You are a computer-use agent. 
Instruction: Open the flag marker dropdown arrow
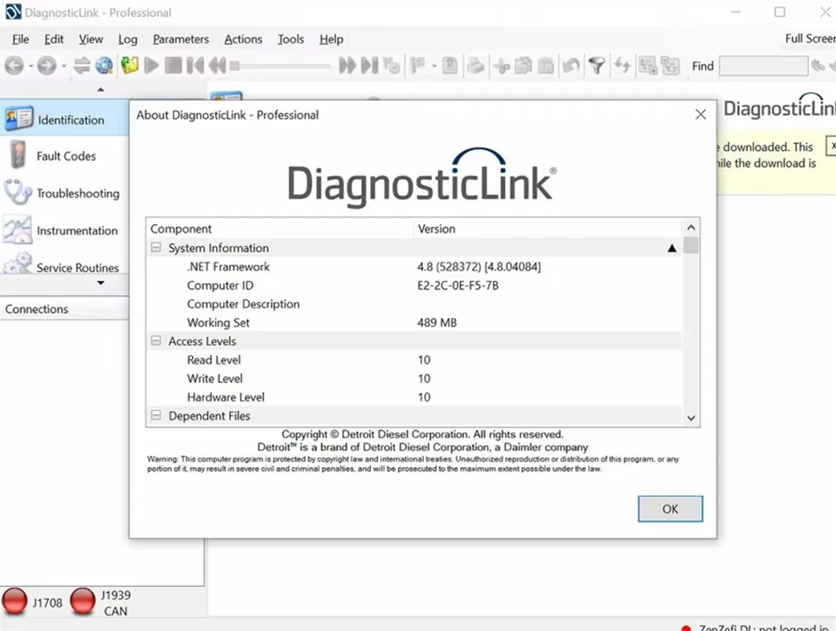pyautogui.click(x=434, y=66)
